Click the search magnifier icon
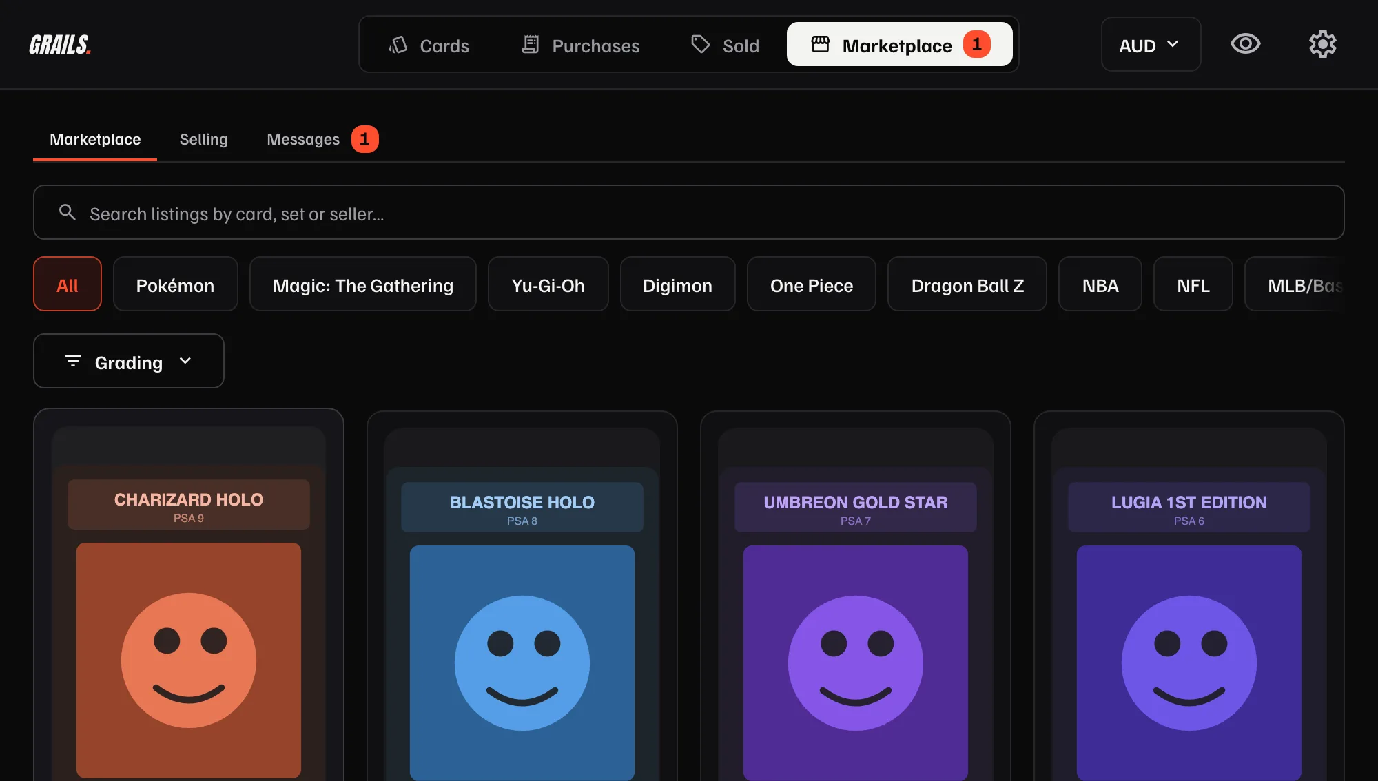 (x=67, y=212)
